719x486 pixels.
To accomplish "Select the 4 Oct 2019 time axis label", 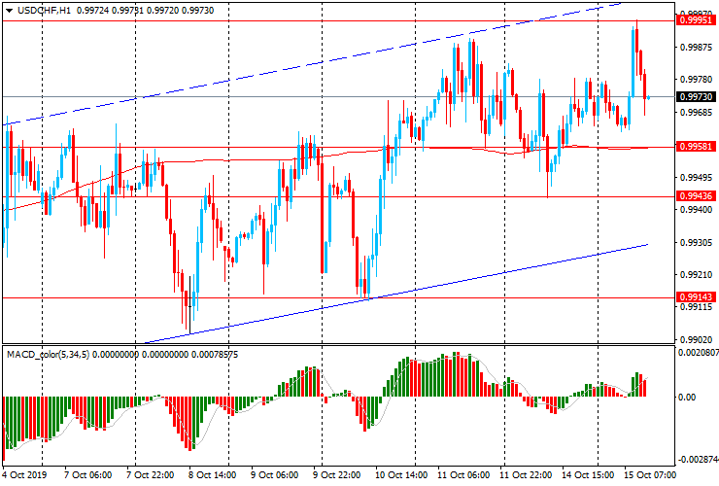I will 24,474.
